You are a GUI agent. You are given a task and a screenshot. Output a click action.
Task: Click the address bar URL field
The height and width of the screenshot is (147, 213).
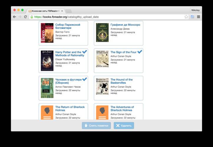coord(109,17)
